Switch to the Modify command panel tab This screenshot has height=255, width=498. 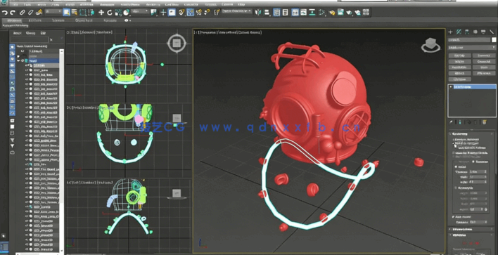[459, 32]
